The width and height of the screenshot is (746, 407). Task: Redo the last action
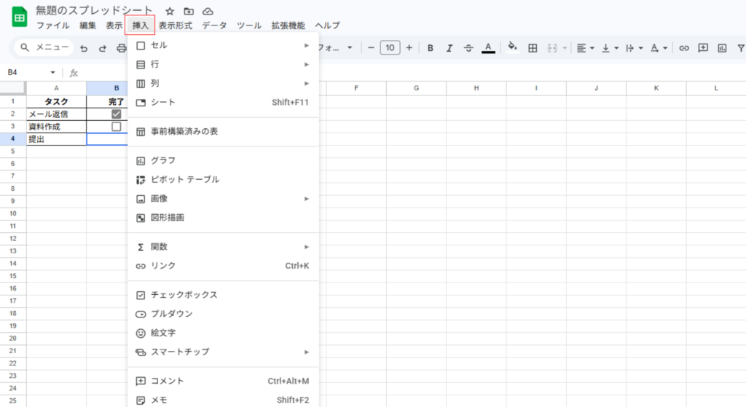tap(102, 48)
